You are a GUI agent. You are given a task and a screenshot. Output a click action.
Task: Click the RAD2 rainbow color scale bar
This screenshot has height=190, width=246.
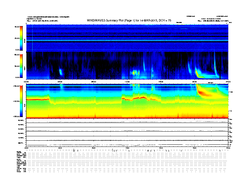coord(21,38)
